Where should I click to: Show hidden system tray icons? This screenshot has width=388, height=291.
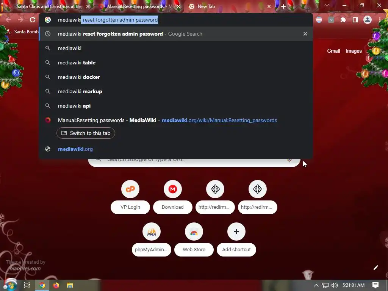click(316, 285)
